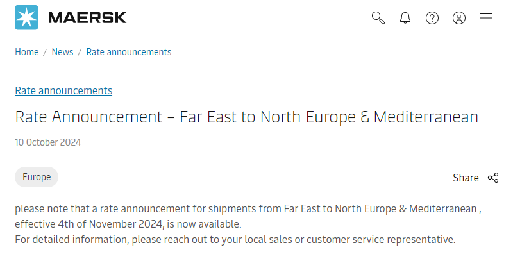Screen dimensions: 513x261
Task: Click the slash separator after Home
Action: pos(45,52)
